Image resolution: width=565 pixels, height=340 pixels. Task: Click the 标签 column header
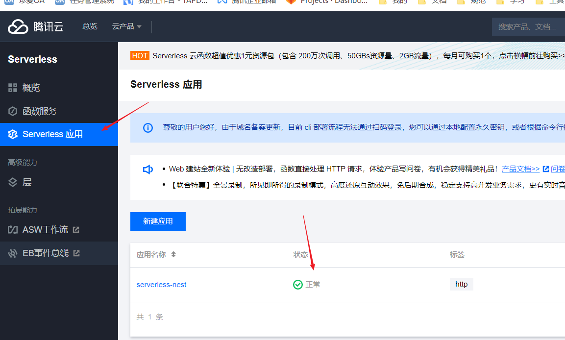tap(457, 255)
